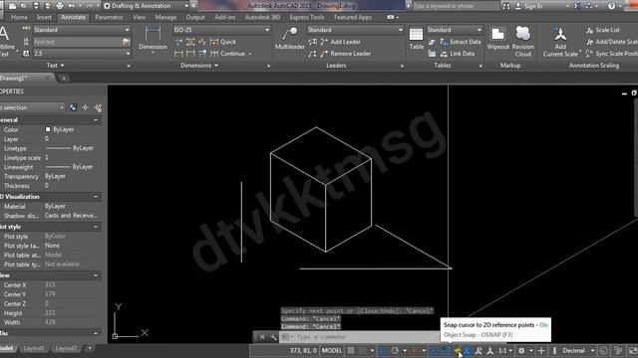Switch to the Insert ribbon tab
The height and width of the screenshot is (358, 638).
[x=44, y=17]
